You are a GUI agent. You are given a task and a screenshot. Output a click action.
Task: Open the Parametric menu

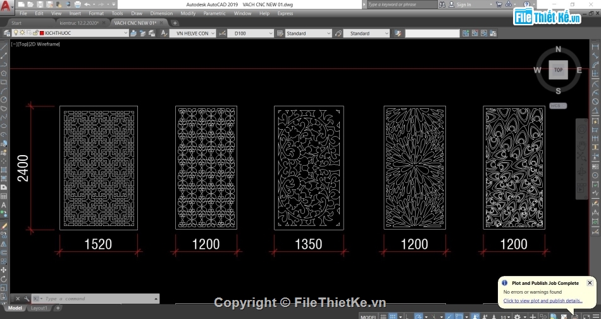click(214, 13)
